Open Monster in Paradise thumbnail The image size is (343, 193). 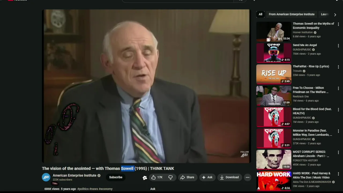coord(274,138)
